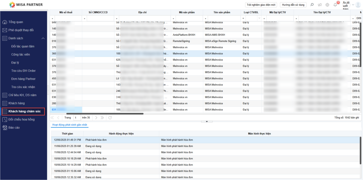Collapse the bottom panel via splitter arrow
This screenshot has height=180, width=363.
[x=206, y=122]
